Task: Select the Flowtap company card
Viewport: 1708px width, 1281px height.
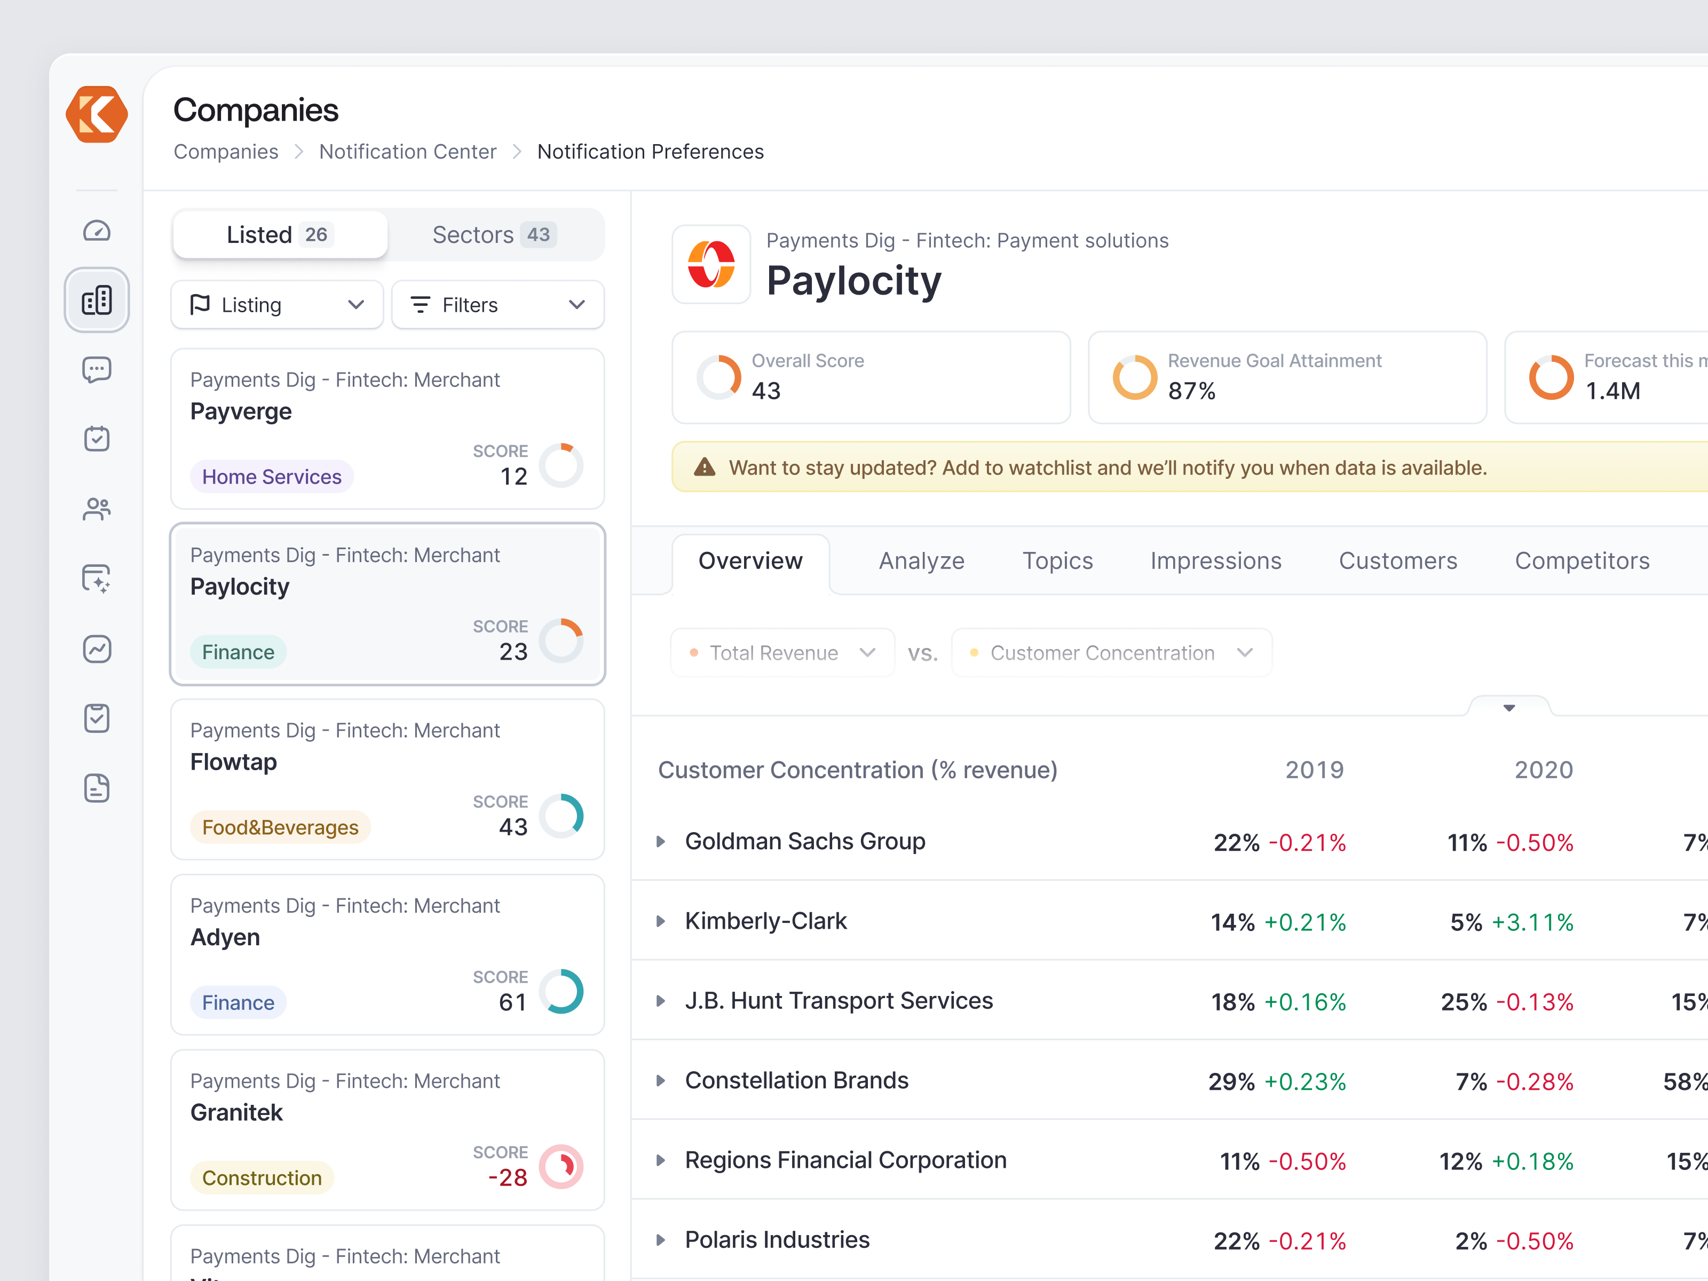Action: click(388, 779)
